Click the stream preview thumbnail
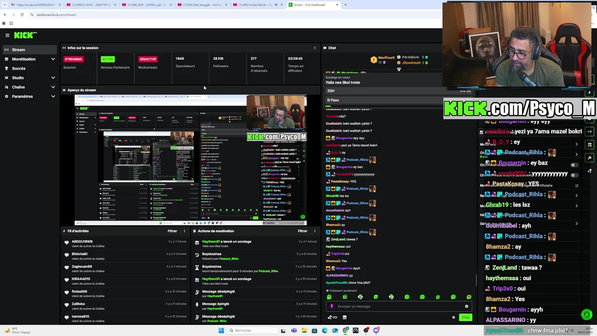This screenshot has height=336, width=597. coord(190,160)
